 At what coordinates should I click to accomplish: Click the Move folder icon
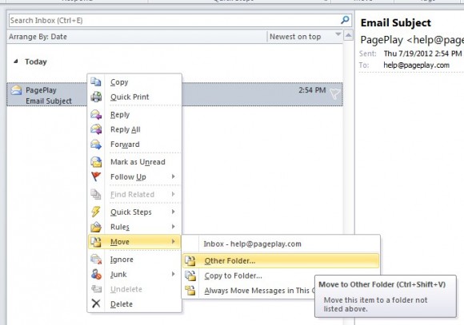click(96, 241)
